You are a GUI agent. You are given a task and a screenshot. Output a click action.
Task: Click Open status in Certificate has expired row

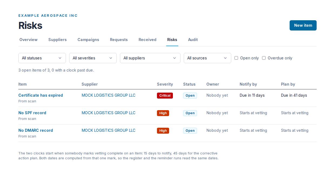(190, 96)
